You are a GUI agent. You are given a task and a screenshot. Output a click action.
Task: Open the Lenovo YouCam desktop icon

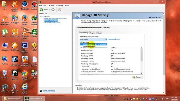[15, 75]
